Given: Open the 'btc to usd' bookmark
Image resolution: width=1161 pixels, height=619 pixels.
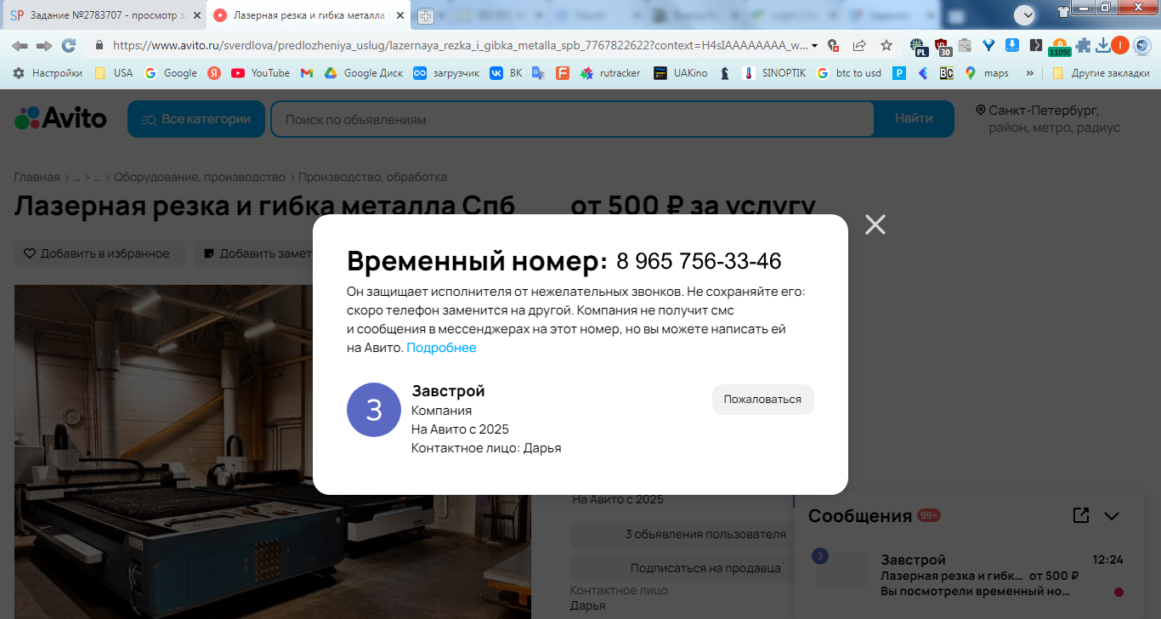Looking at the screenshot, I should 849,73.
